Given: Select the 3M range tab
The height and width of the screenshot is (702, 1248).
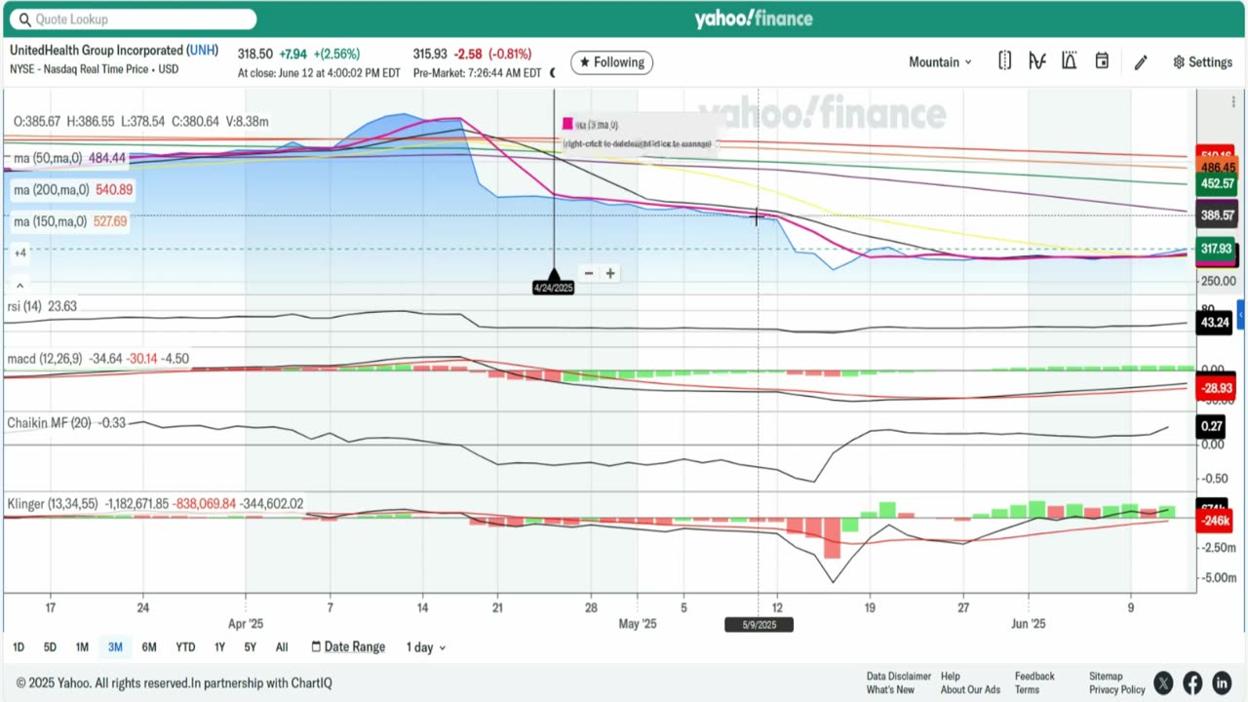Looking at the screenshot, I should [115, 647].
